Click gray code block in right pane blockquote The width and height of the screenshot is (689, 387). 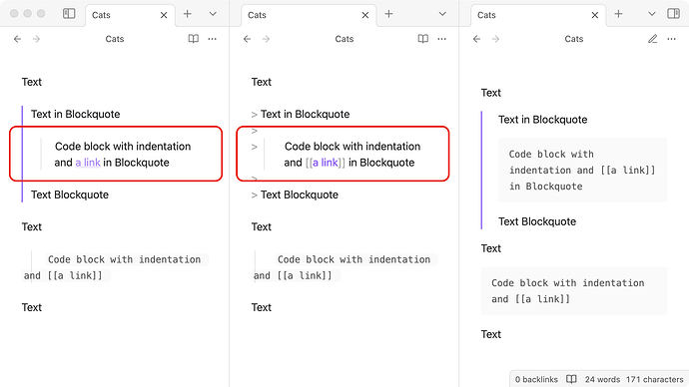click(x=583, y=171)
